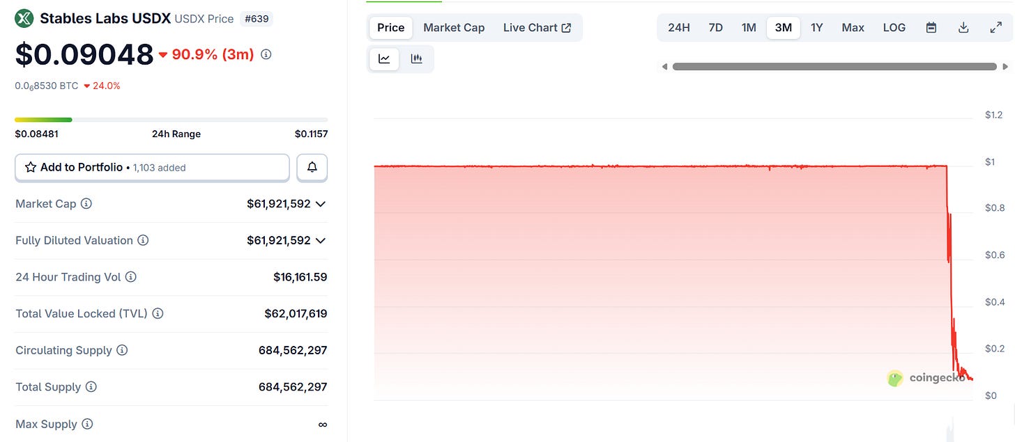Open the calendar date range picker
Screen dimensions: 1015x442
pos(931,28)
